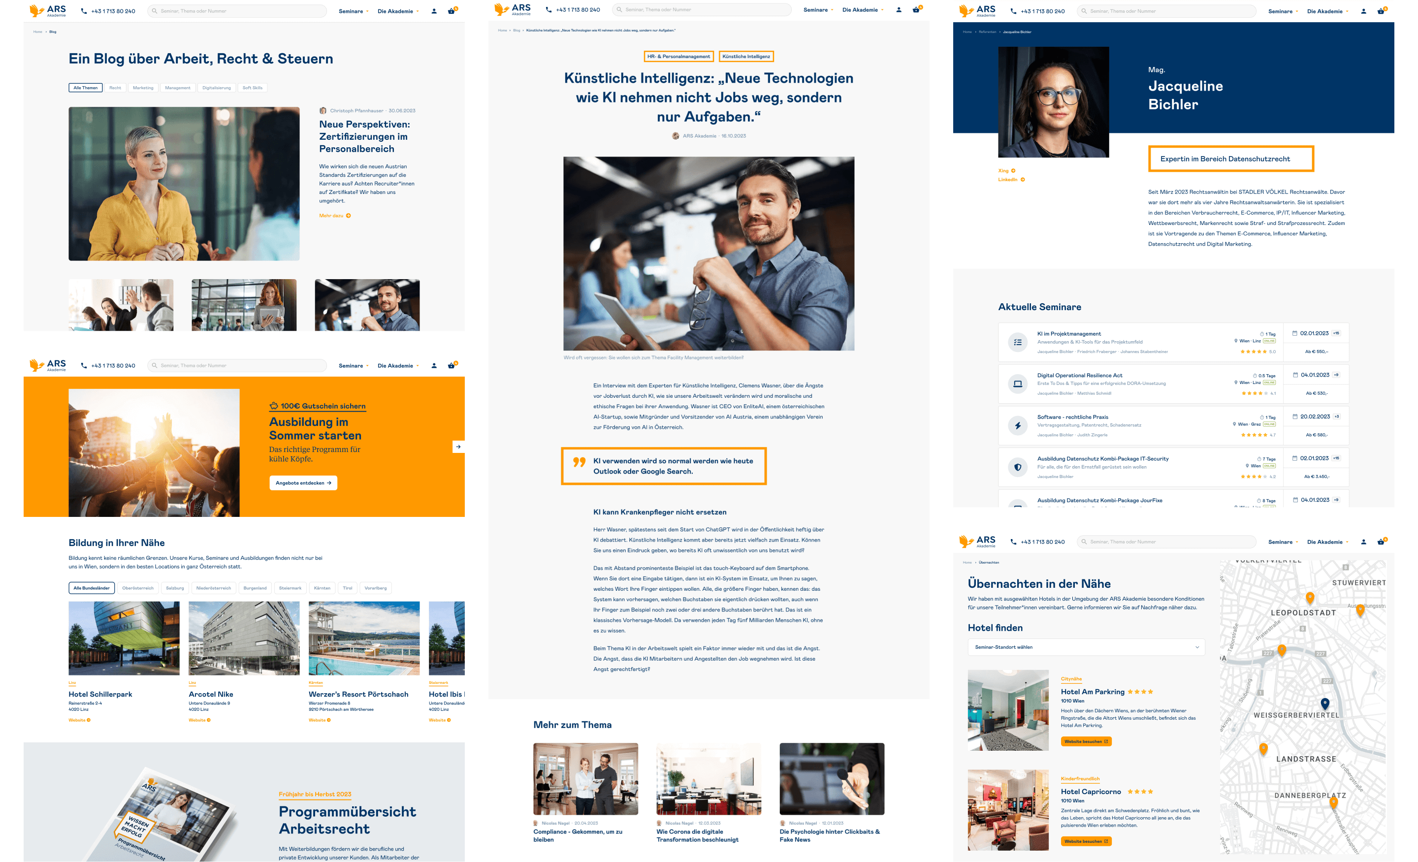Click the arrow icon next to Mehr dazu
The height and width of the screenshot is (862, 1418).
(348, 216)
